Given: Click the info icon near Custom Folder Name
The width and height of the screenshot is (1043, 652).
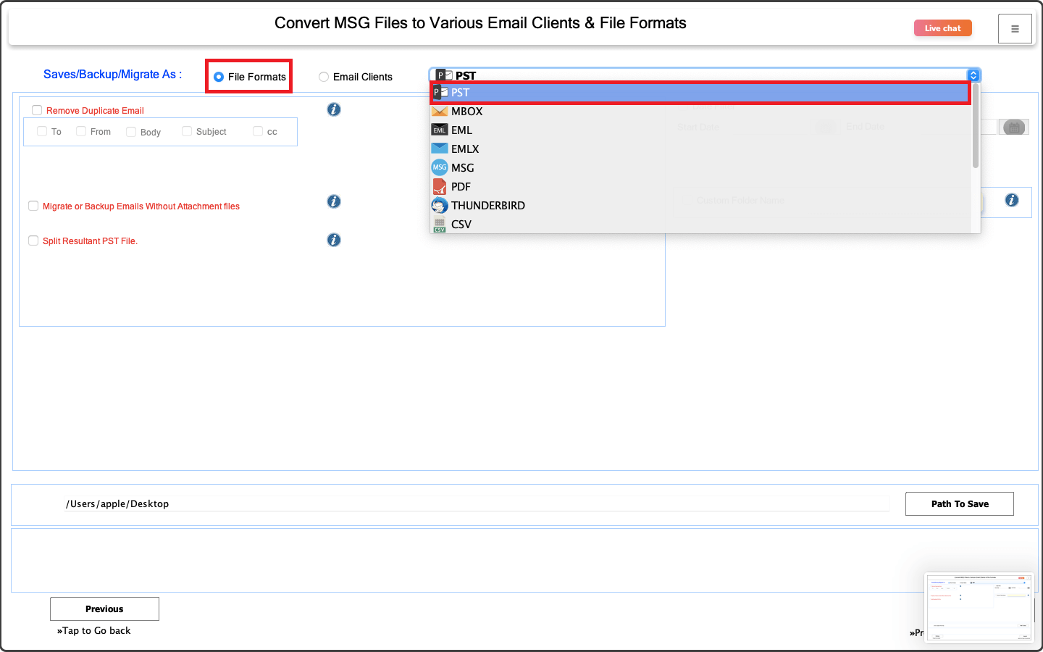Looking at the screenshot, I should click(1012, 200).
